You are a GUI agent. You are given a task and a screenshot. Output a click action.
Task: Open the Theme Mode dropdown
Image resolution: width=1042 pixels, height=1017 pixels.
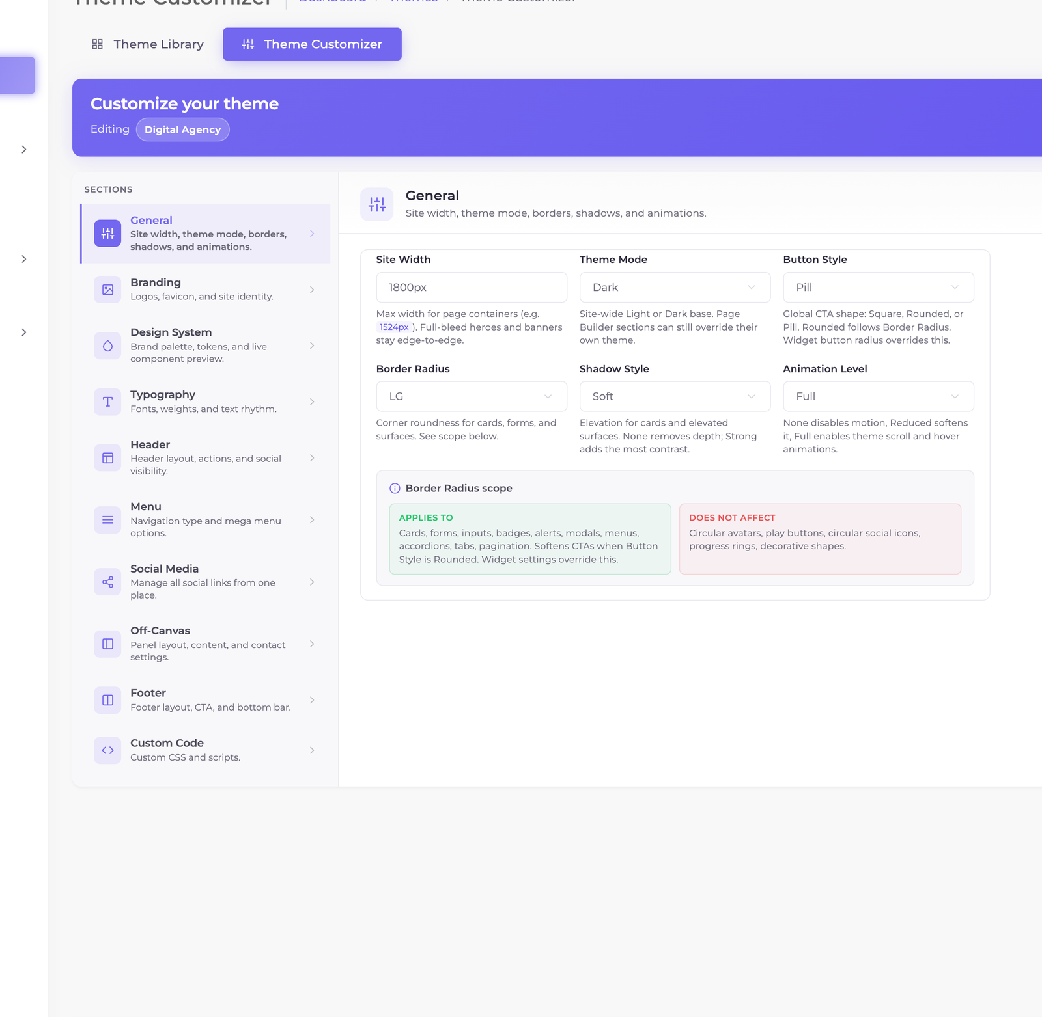pos(675,287)
